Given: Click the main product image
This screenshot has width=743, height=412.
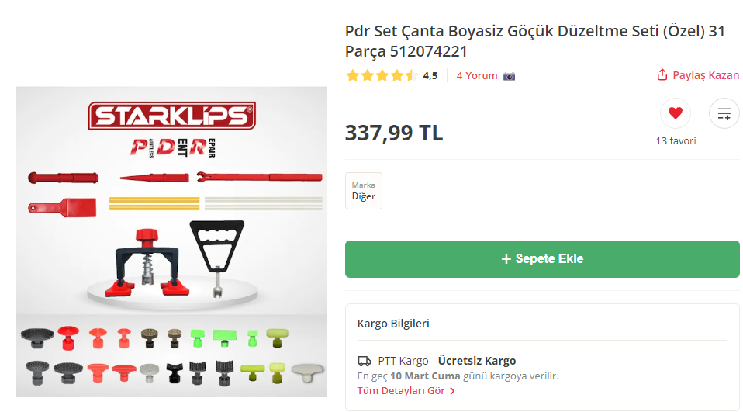Looking at the screenshot, I should (x=171, y=242).
